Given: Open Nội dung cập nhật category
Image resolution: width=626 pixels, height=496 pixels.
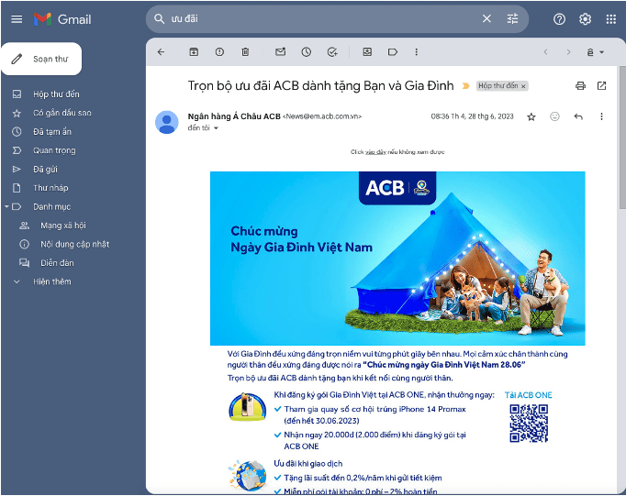Looking at the screenshot, I should (74, 244).
